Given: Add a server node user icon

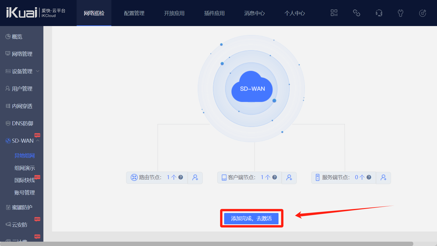Looking at the screenshot, I should tap(383, 178).
